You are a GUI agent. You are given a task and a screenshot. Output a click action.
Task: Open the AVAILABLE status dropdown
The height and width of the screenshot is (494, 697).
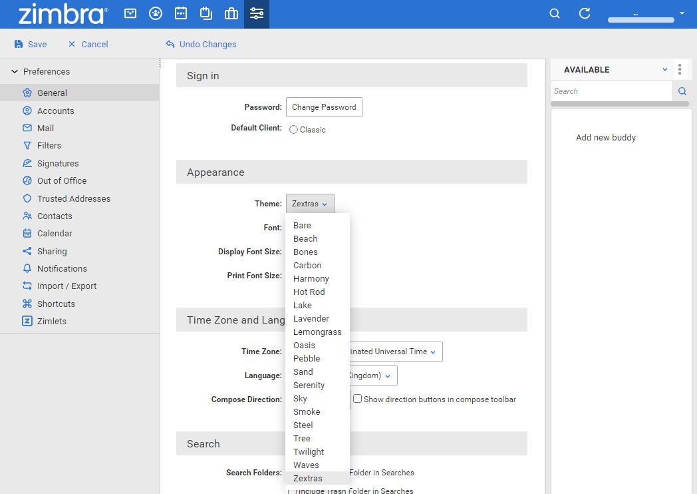(x=665, y=69)
